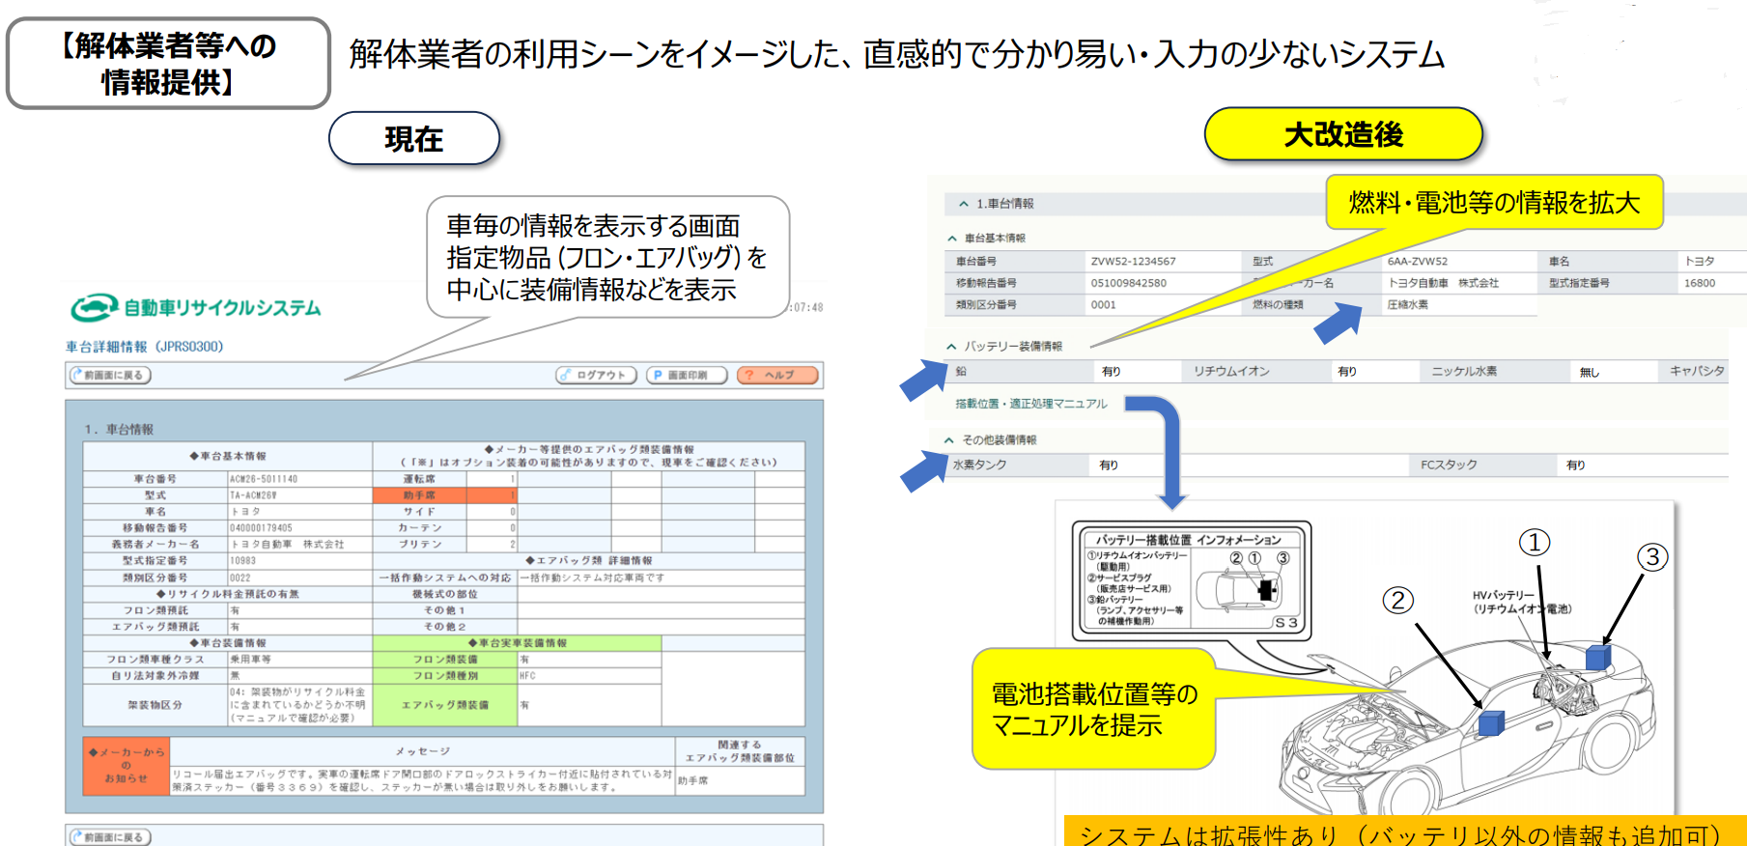Screen dimensions: 1747x846
Task: Click the blue arrow beside 水素タンク row
Action: pyautogui.click(x=923, y=470)
